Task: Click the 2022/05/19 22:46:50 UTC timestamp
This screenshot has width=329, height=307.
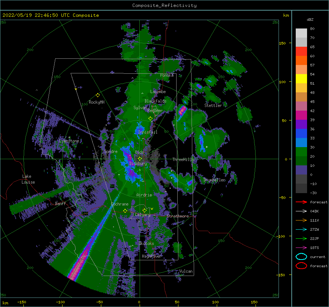Action: (x=50, y=15)
